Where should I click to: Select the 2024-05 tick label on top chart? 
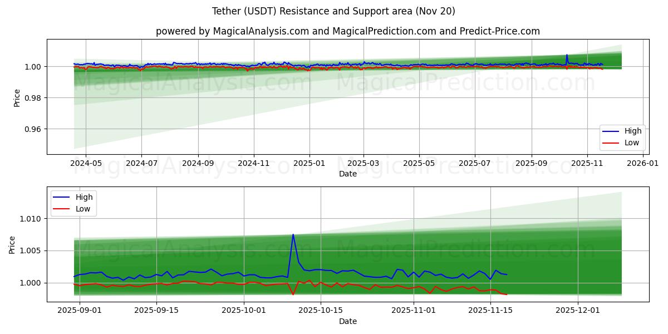[86, 164]
